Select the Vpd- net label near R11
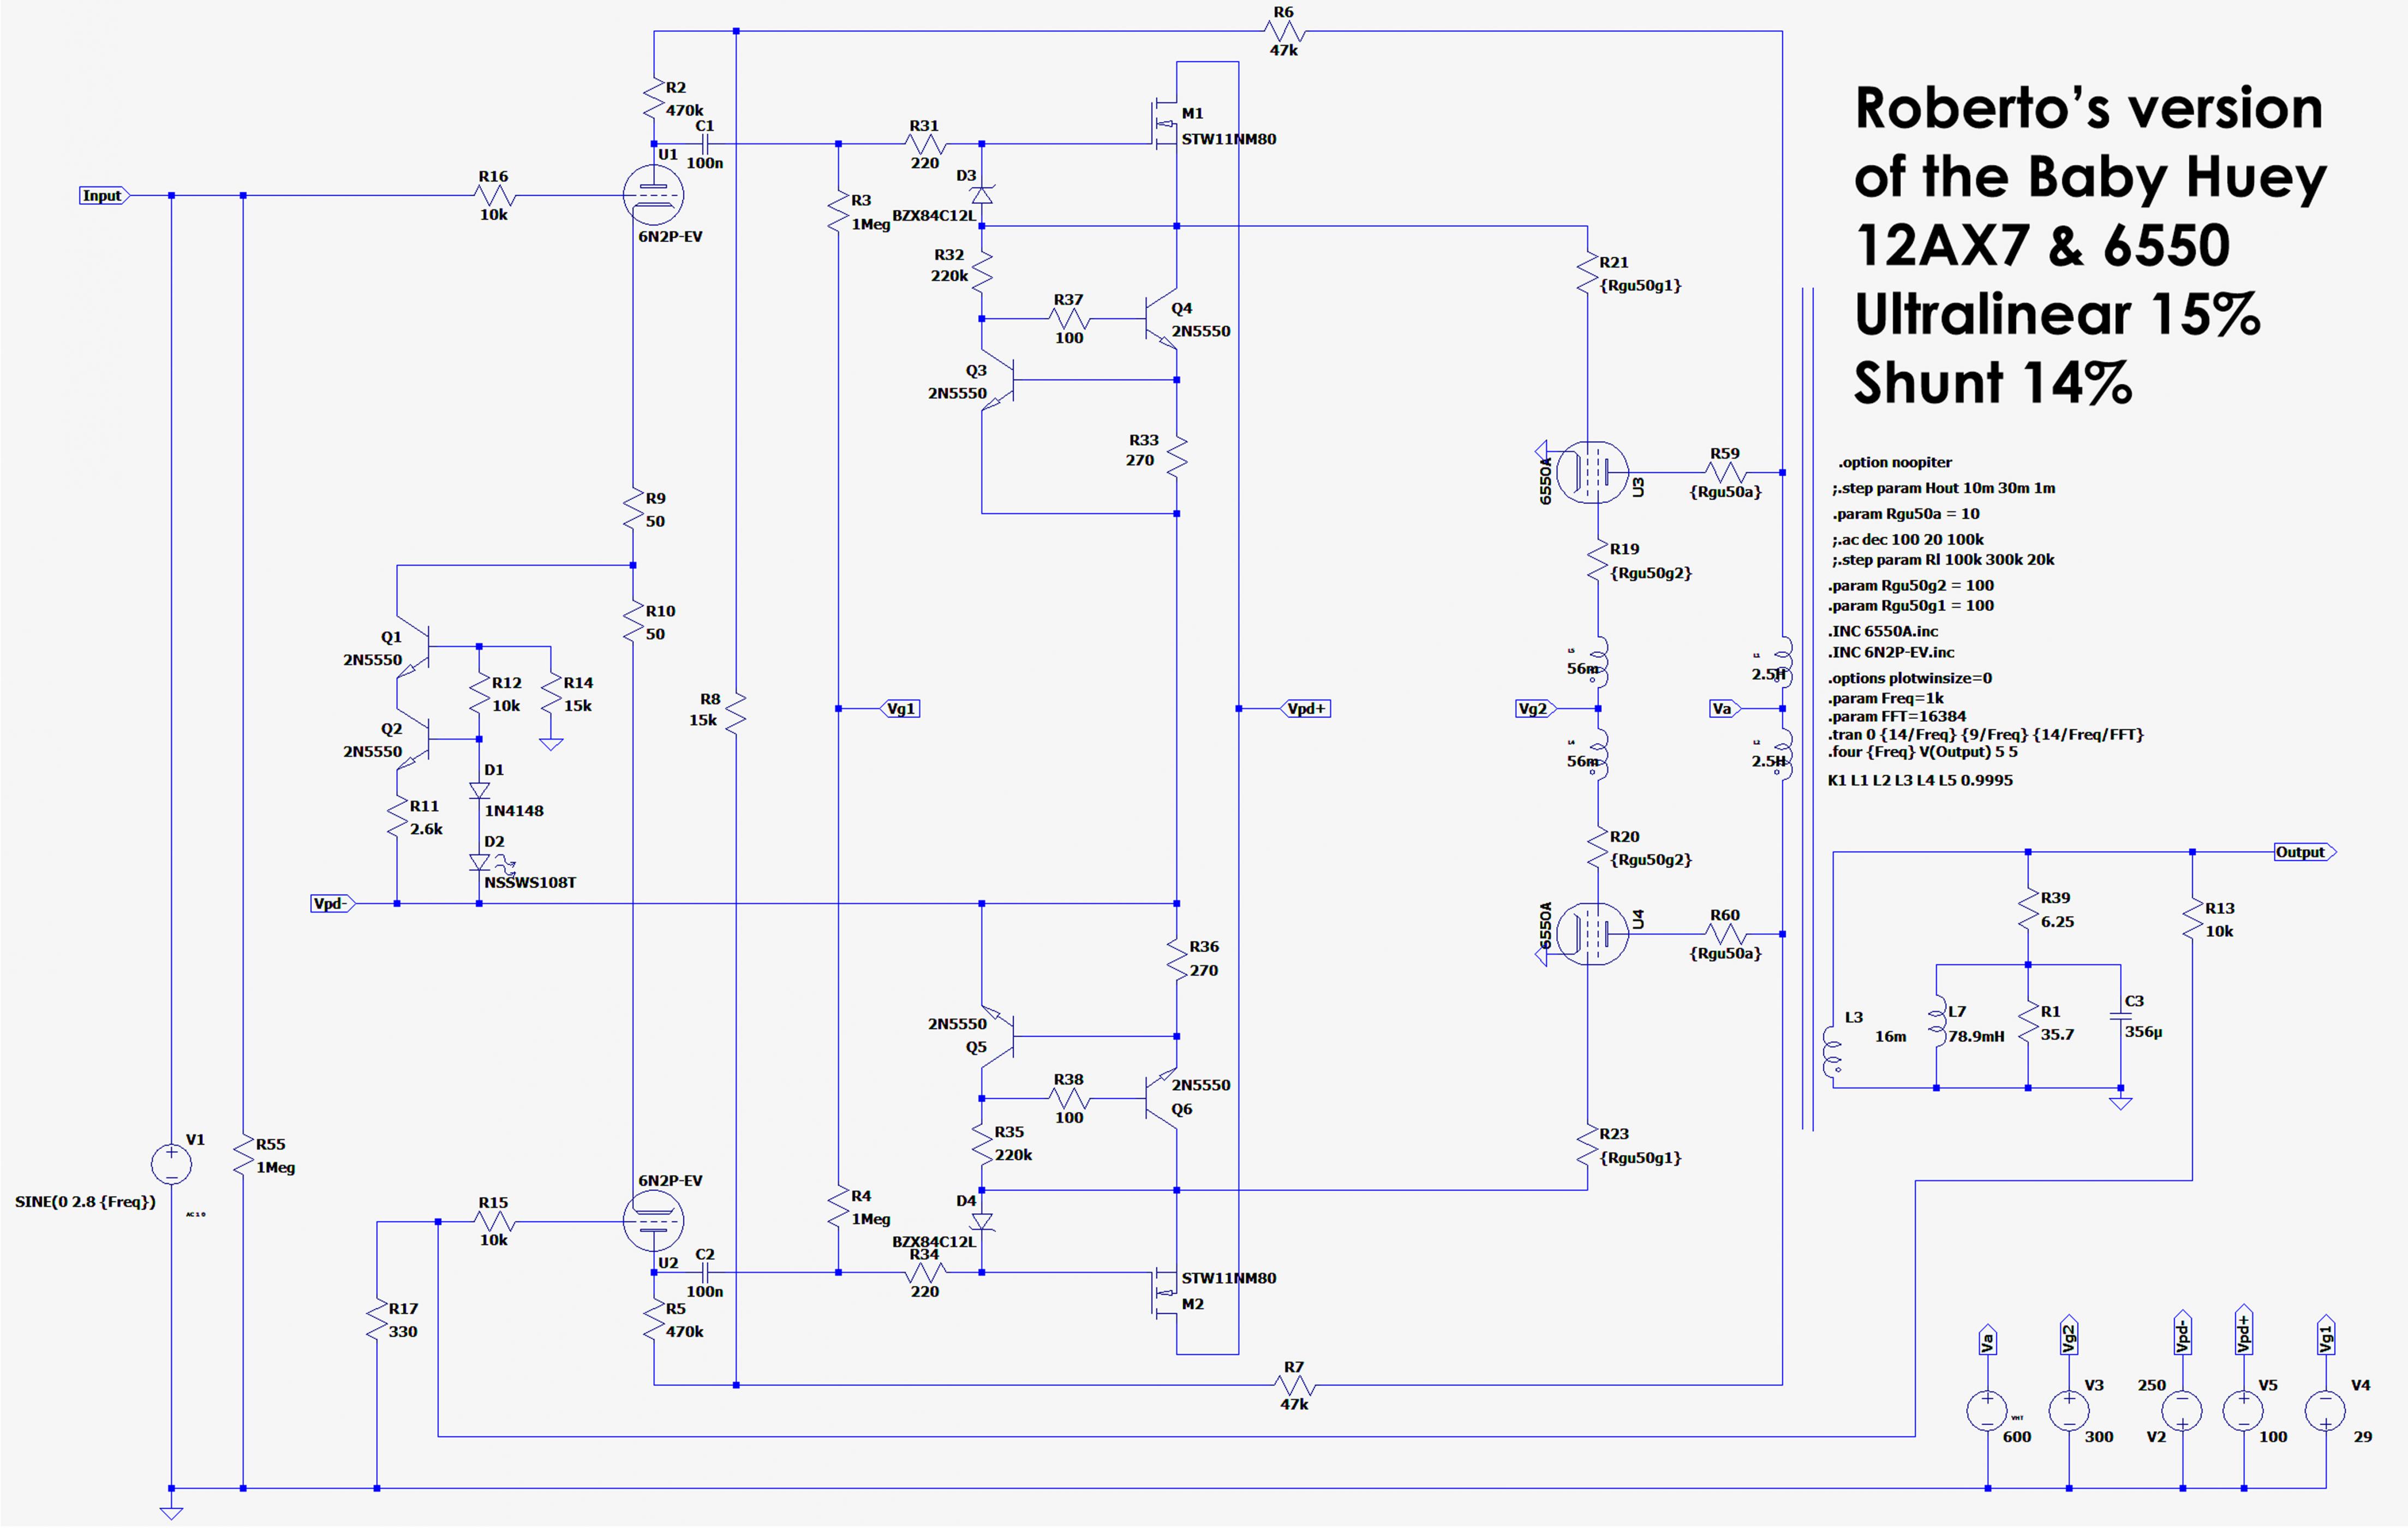This screenshot has height=1528, width=2408. coord(333,903)
